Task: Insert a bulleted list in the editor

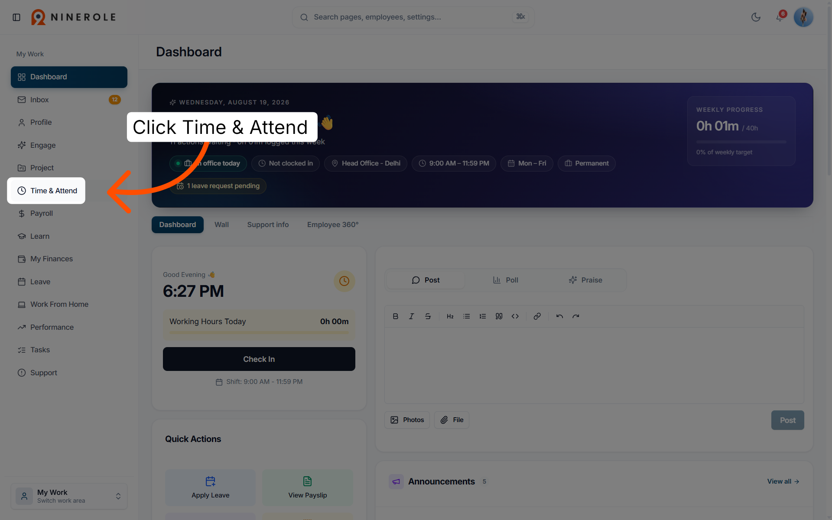Action: click(x=466, y=316)
